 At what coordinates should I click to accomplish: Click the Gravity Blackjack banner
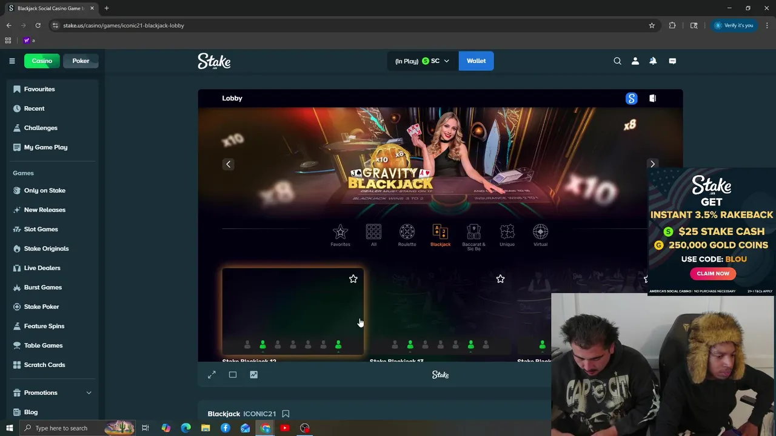(440, 163)
